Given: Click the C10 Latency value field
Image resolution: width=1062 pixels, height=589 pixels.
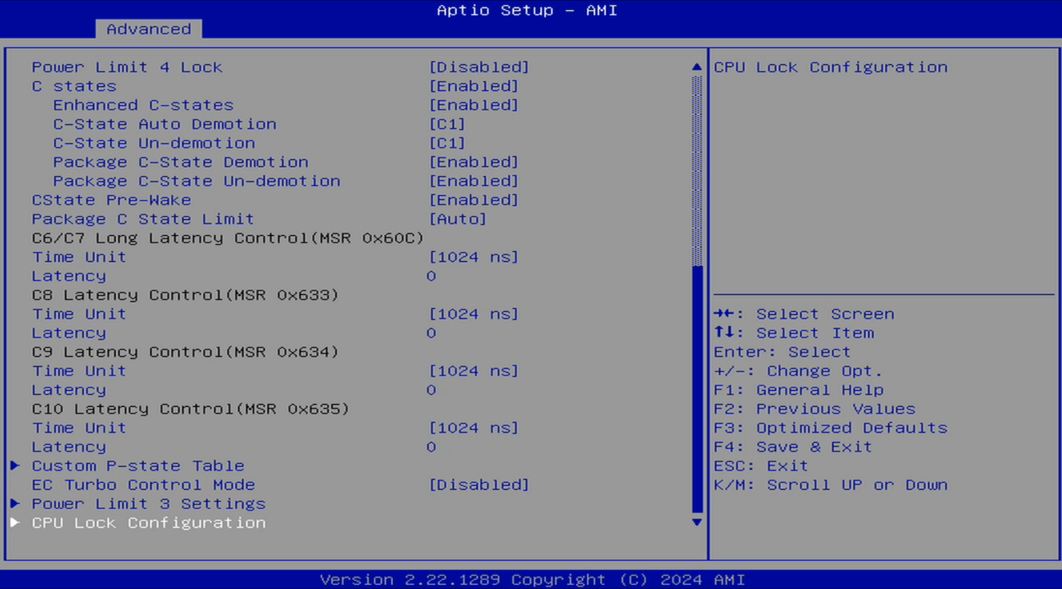Looking at the screenshot, I should [x=431, y=447].
